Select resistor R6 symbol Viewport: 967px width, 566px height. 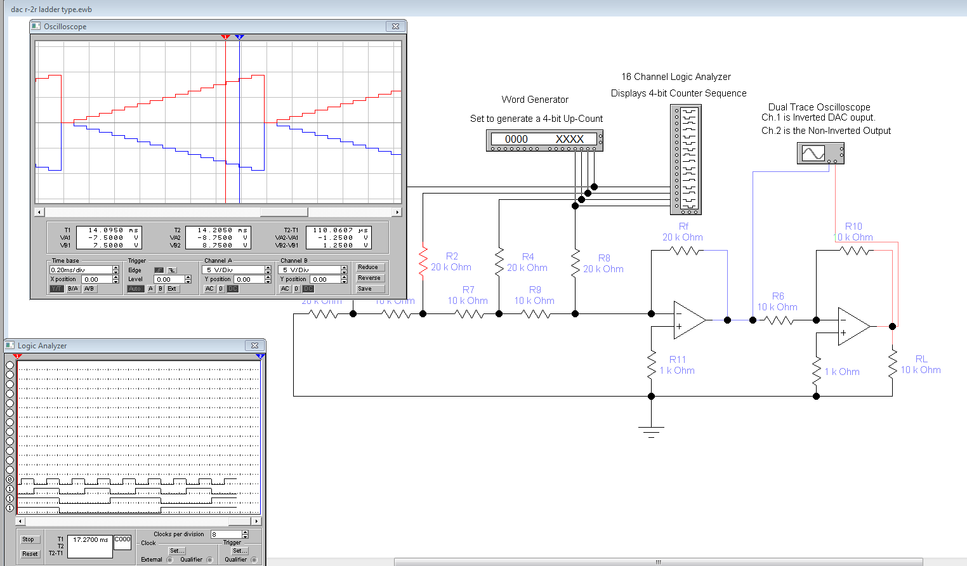[x=779, y=320]
